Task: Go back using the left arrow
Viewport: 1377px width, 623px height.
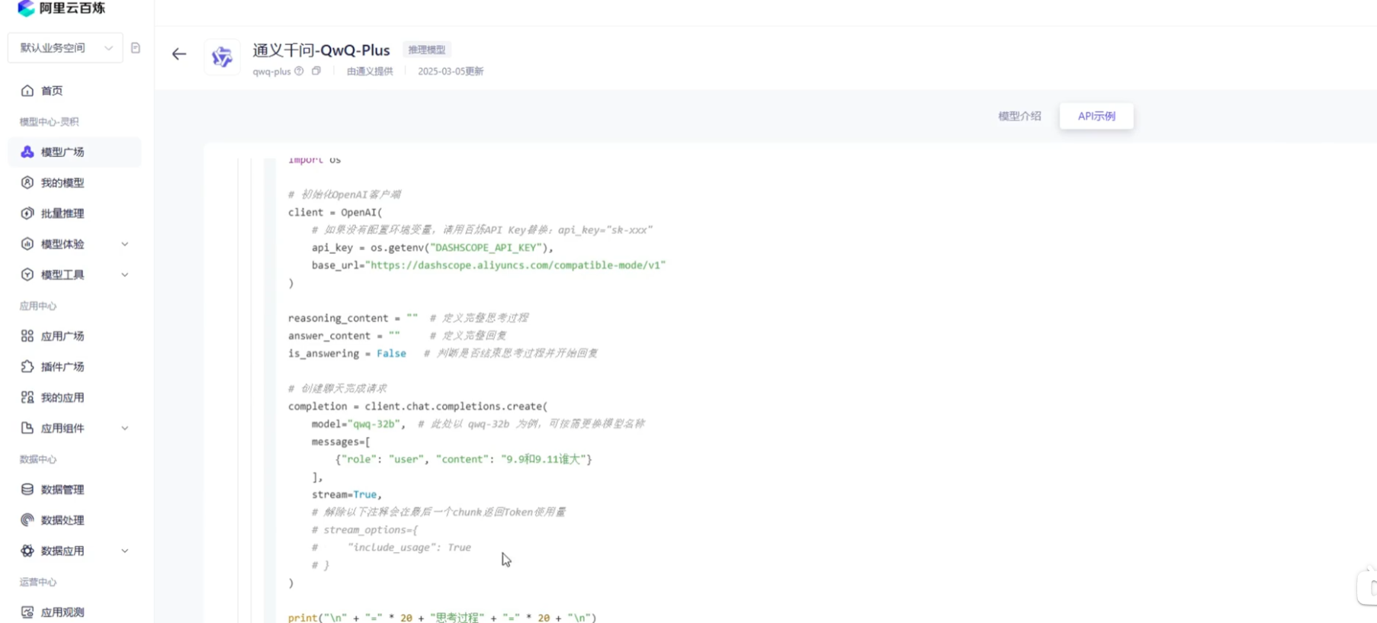Action: (x=179, y=54)
